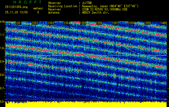Click the 1359 time label
Viewport: 169px width, 107px height.
[x=148, y=23]
